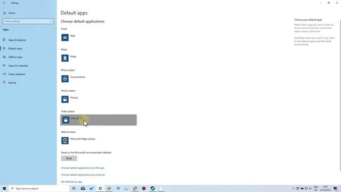Click the Maps app icon
Image resolution: width=341 pixels, height=192 pixels.
65,58
